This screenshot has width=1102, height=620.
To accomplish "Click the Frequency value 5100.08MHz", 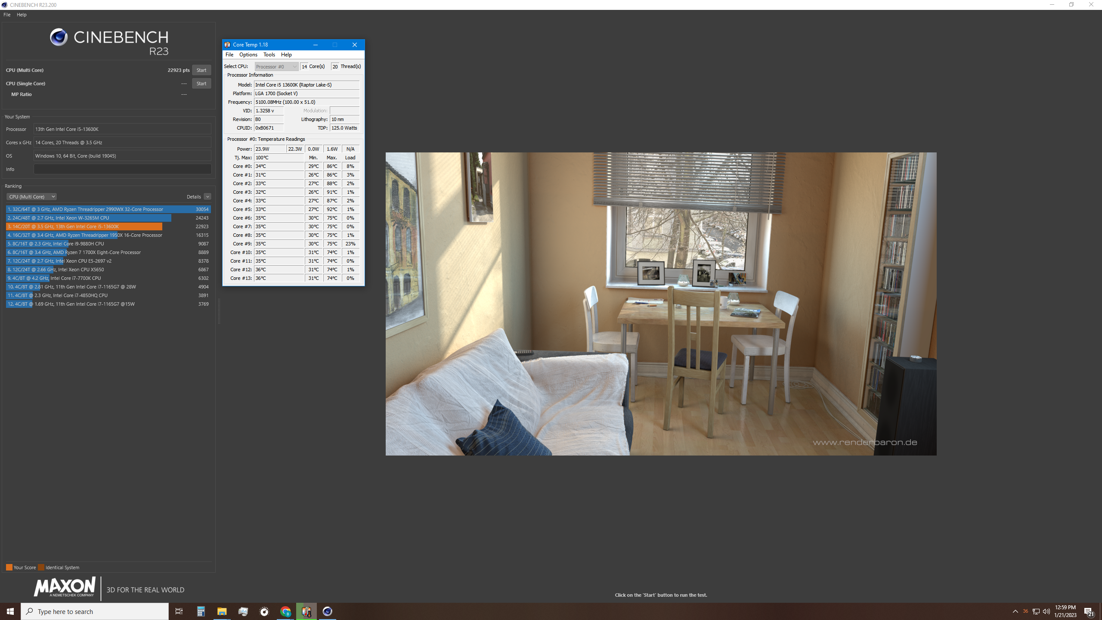I will click(306, 102).
